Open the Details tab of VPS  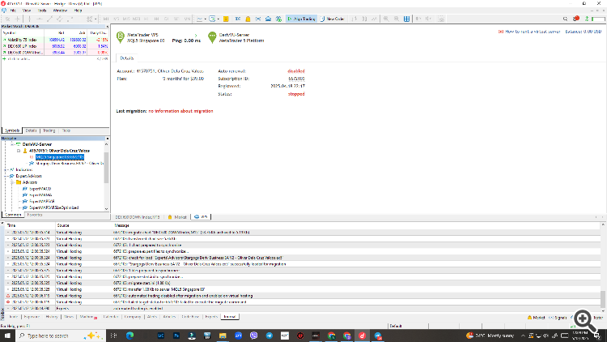point(126,58)
